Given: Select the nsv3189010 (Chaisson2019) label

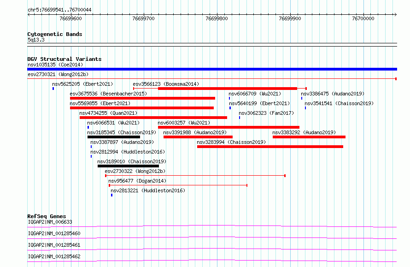Looking at the screenshot, I should (132, 161).
